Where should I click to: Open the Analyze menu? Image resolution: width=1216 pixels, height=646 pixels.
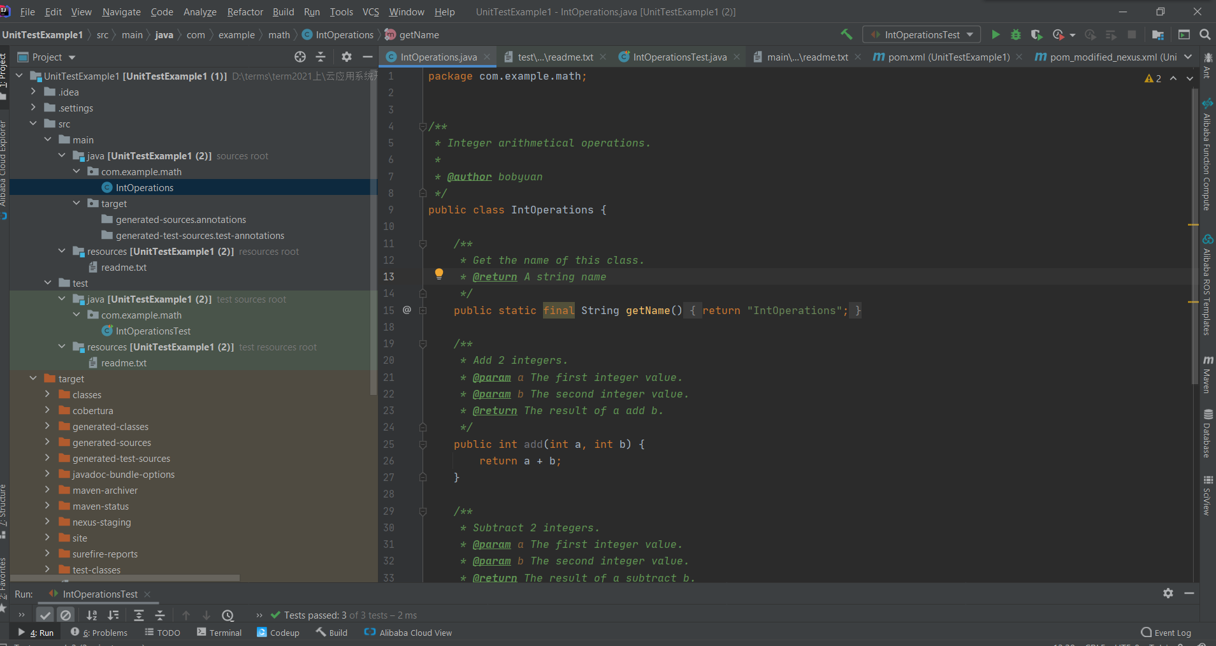pyautogui.click(x=199, y=12)
